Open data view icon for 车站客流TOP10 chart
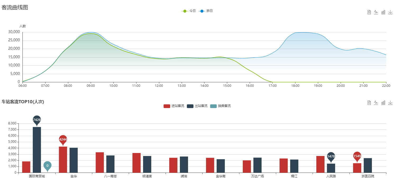Image resolution: width=411 pixels, height=180 pixels. click(x=369, y=103)
